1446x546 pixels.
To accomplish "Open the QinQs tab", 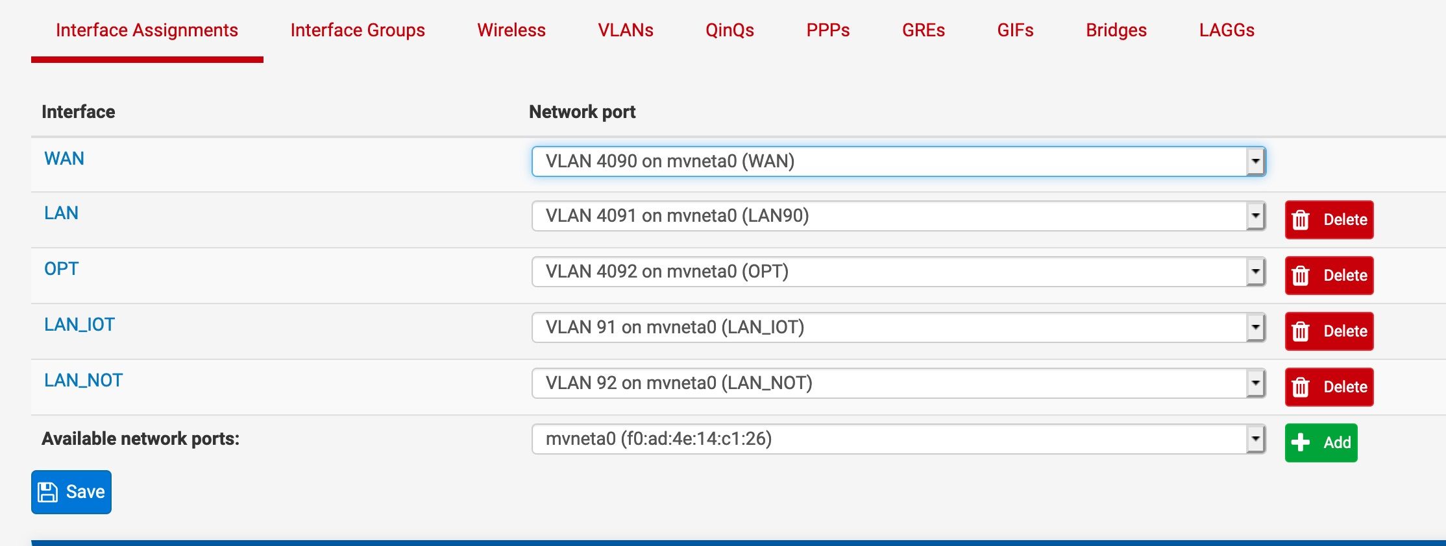I will click(x=729, y=30).
